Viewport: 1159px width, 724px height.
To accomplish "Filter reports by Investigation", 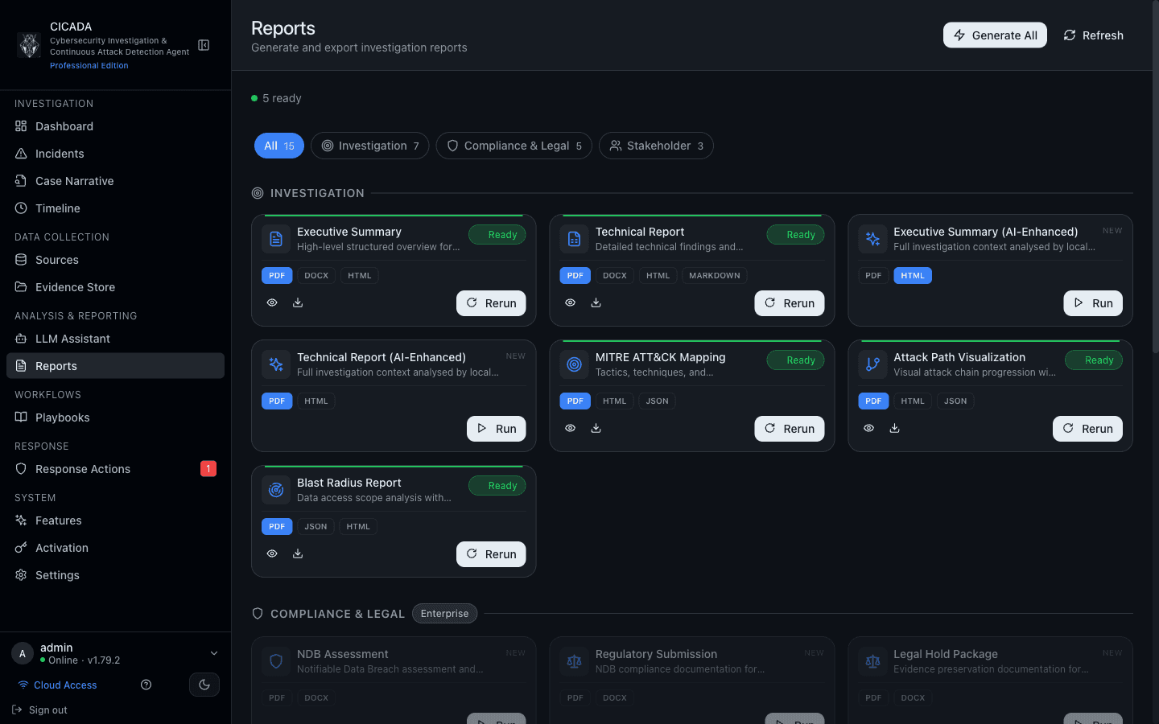I will click(370, 146).
